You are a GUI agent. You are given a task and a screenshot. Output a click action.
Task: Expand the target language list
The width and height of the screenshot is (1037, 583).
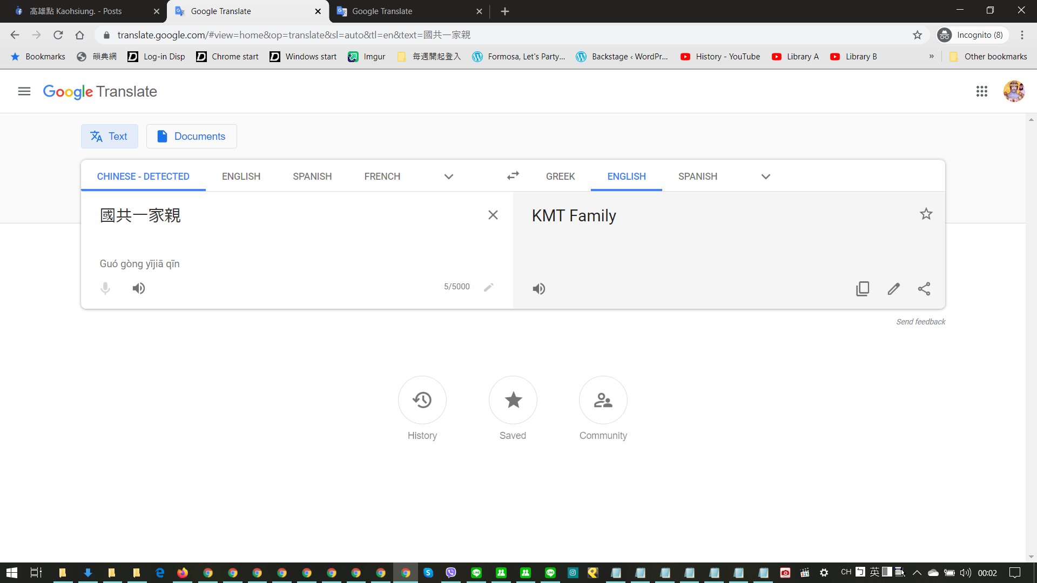[x=765, y=177]
